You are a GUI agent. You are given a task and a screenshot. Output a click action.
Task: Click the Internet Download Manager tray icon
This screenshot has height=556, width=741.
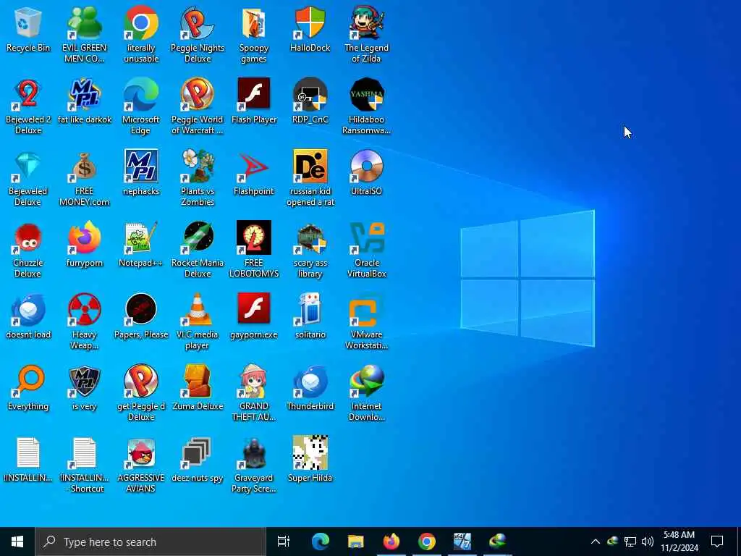612,542
